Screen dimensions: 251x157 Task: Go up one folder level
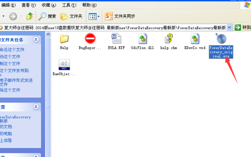click(30, 16)
